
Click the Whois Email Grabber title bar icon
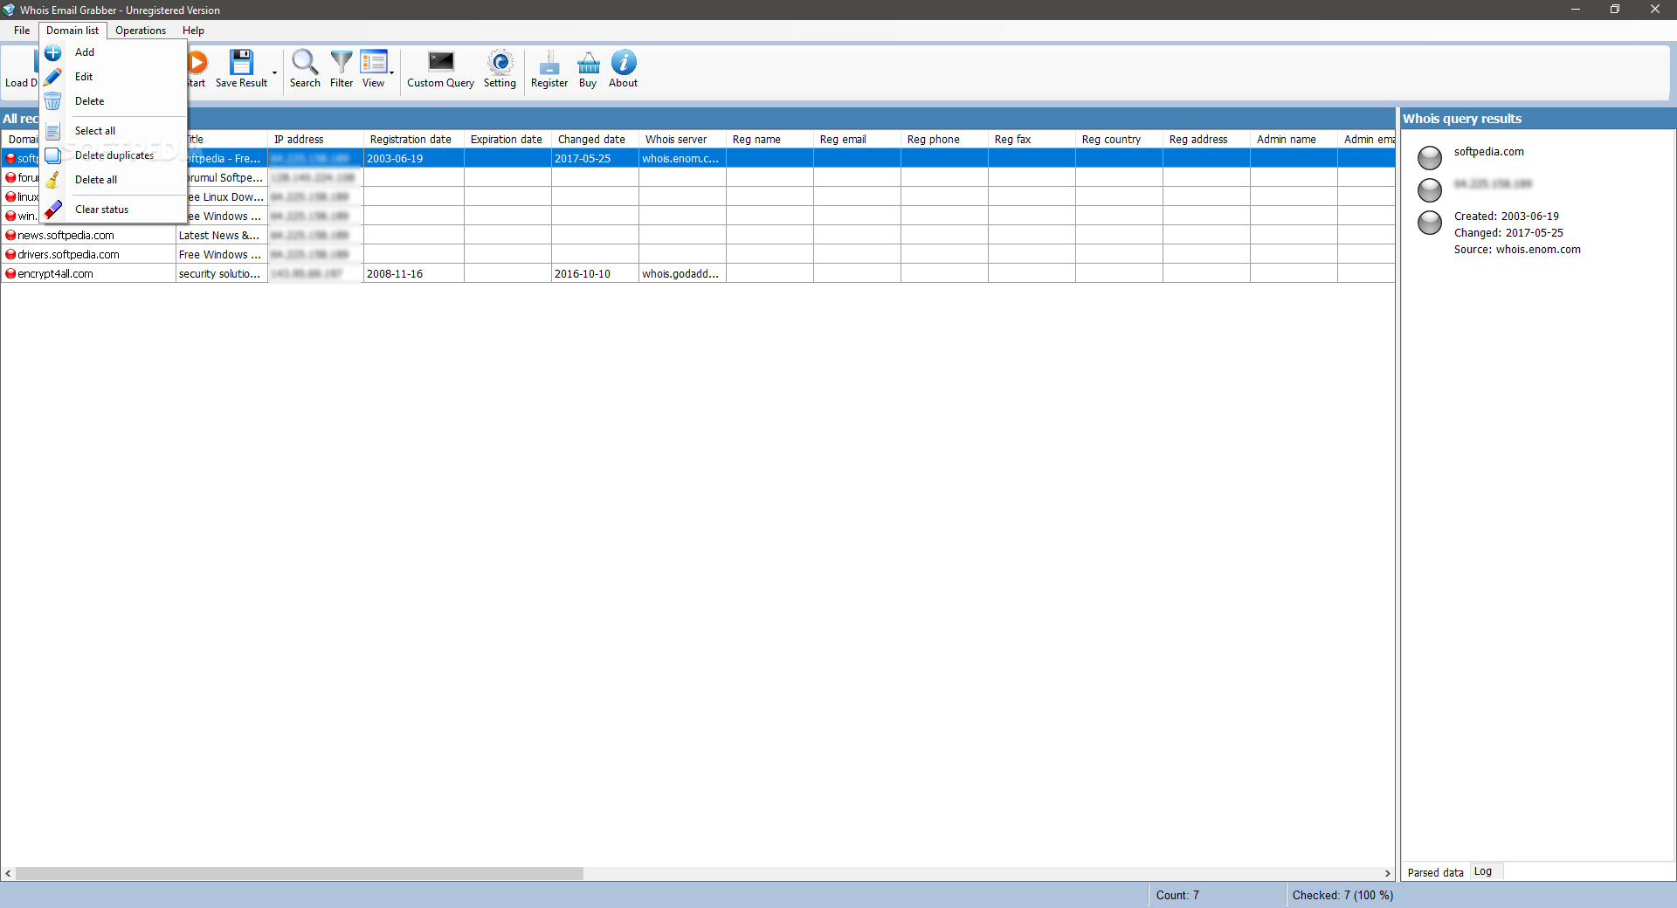point(9,10)
